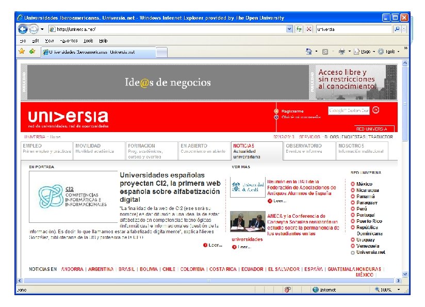Open the Reunión en la UAH article link

point(301,187)
